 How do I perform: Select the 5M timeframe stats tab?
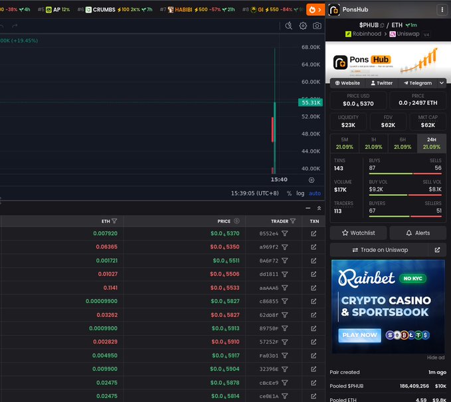pos(345,144)
